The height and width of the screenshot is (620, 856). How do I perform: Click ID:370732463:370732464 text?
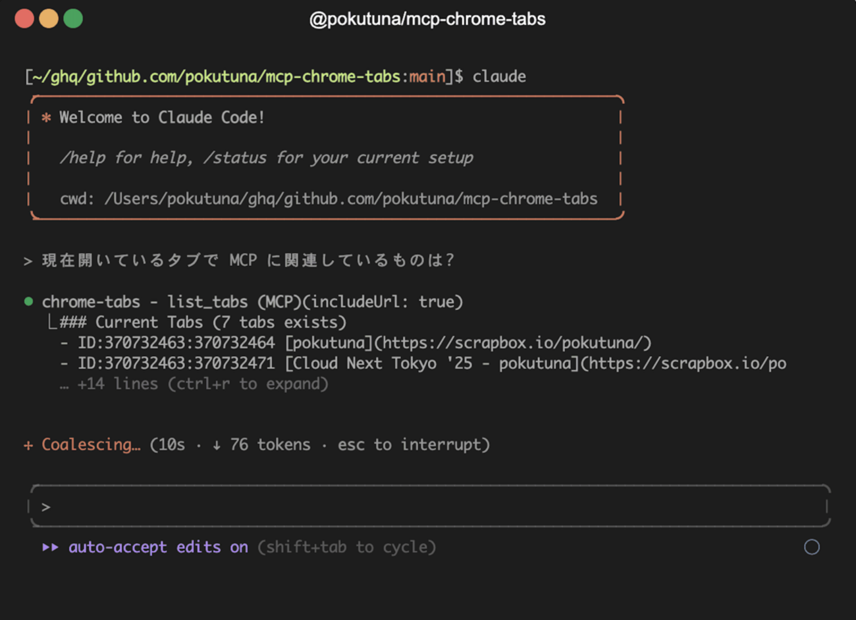tap(176, 343)
